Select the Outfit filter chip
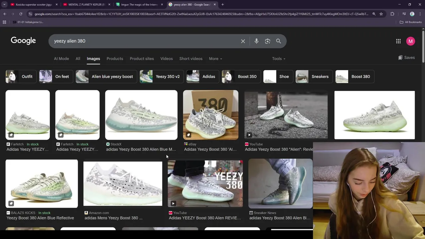Viewport: 425px width, 239px height. pyautogui.click(x=21, y=76)
